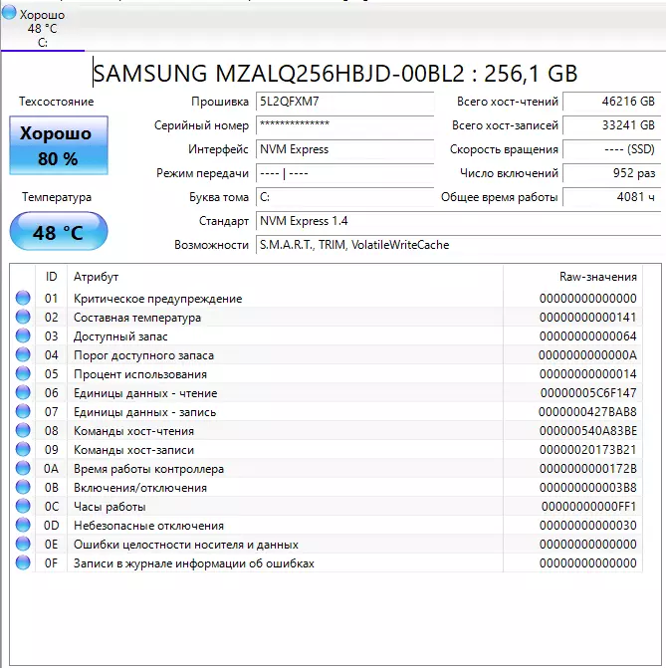Click the blue status orb for drive C:
The image size is (666, 668).
pos(9,15)
